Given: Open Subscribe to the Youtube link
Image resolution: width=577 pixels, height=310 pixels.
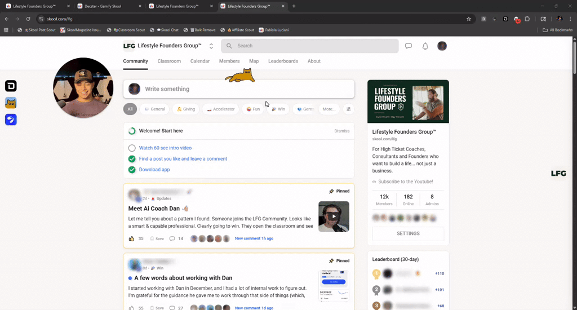Looking at the screenshot, I should [406, 181].
